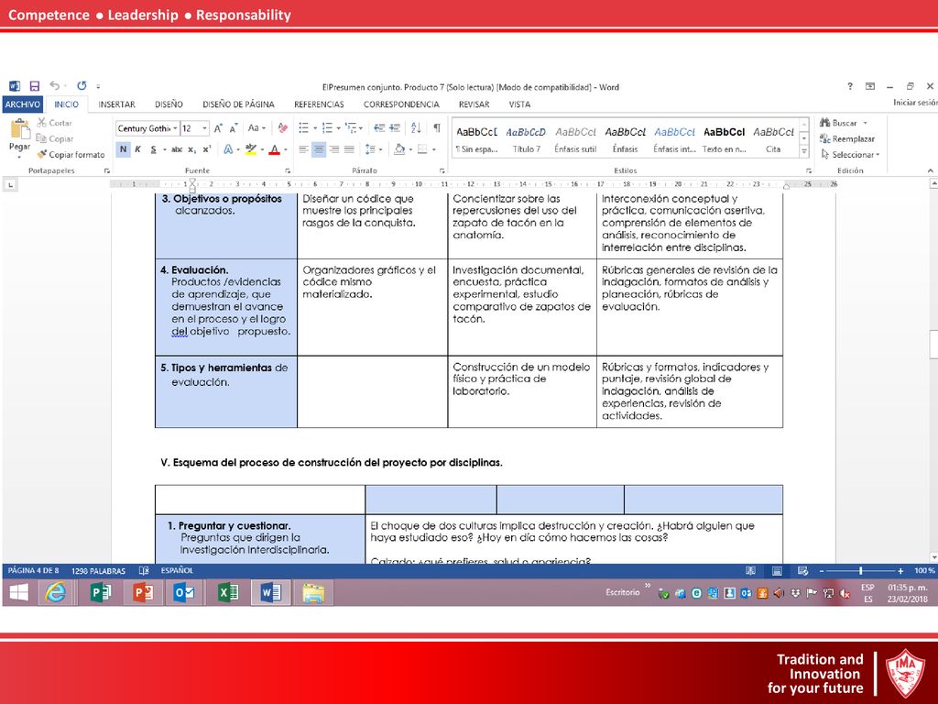This screenshot has width=938, height=704.
Task: Open the bullet list dropdown
Action: coord(315,128)
